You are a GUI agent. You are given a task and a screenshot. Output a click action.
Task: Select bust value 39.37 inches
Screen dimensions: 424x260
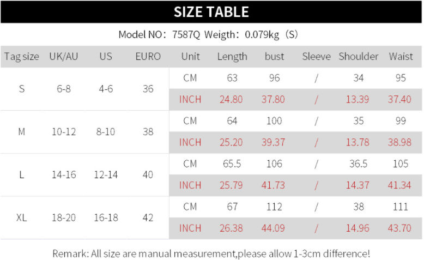(273, 142)
